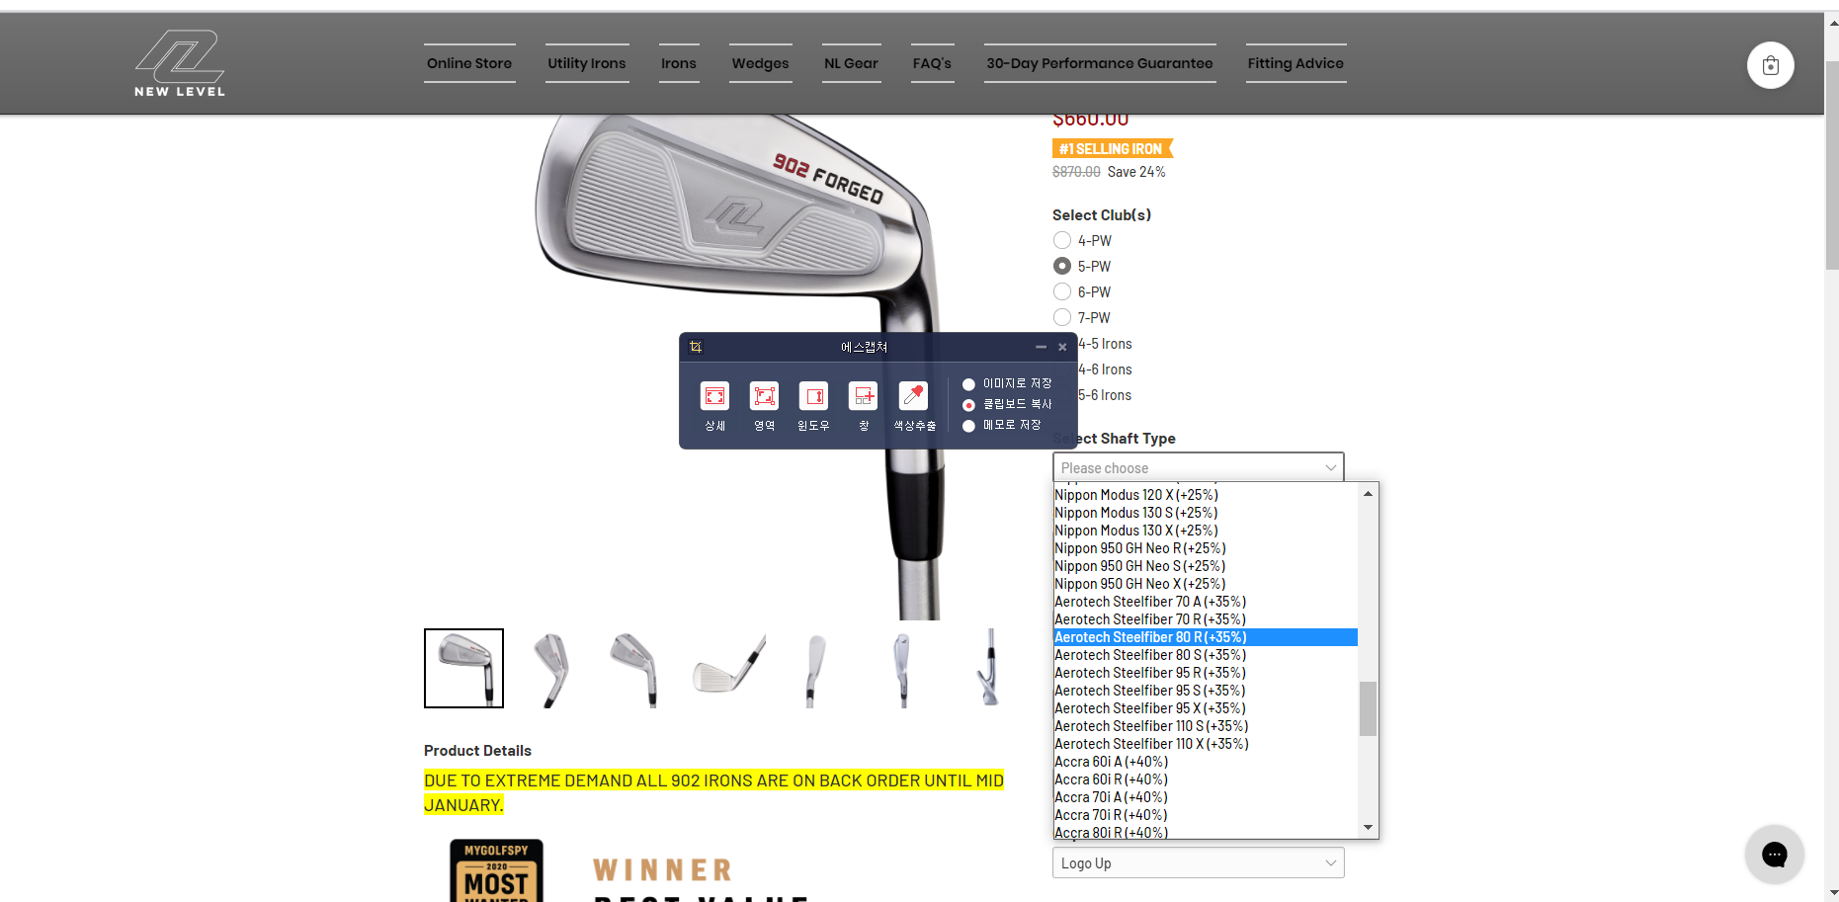Open the Logo Up dropdown
The width and height of the screenshot is (1839, 902).
point(1198,863)
